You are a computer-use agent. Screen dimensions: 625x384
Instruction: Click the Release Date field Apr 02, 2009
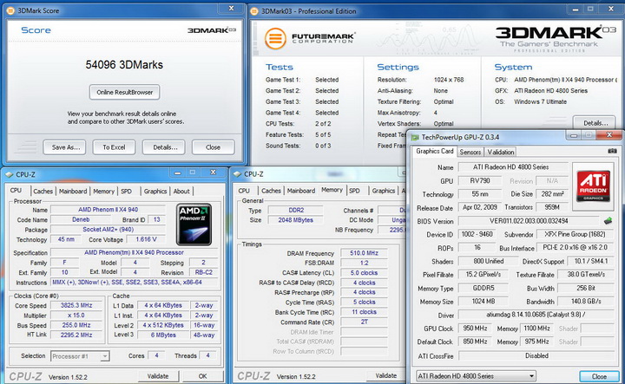[x=480, y=207]
